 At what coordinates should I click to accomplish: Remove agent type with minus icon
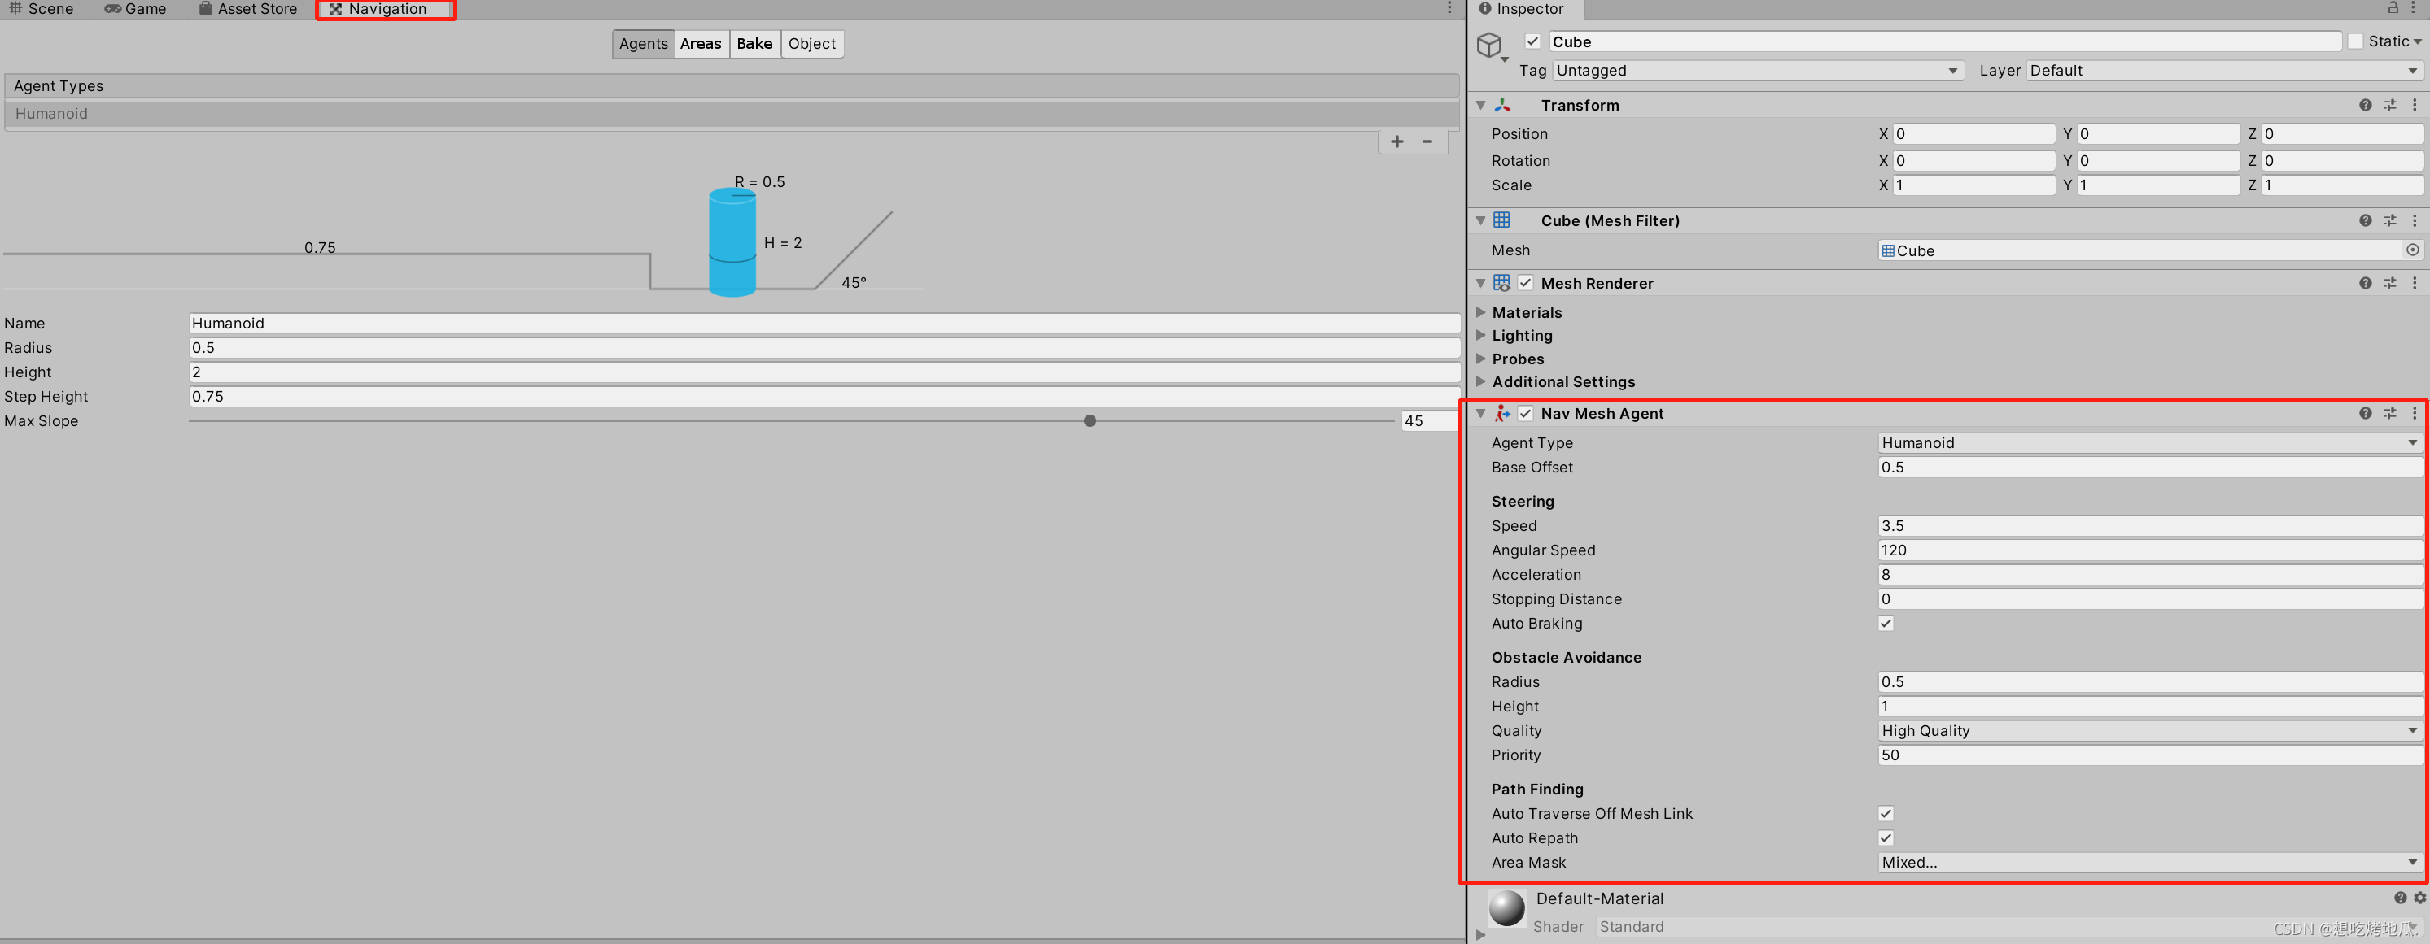click(x=1427, y=142)
